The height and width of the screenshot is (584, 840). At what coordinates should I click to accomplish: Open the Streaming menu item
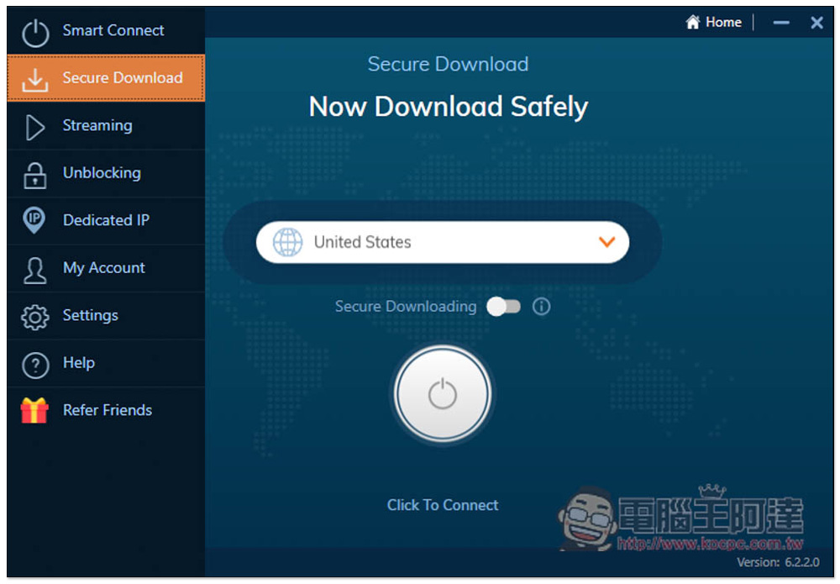(x=97, y=126)
